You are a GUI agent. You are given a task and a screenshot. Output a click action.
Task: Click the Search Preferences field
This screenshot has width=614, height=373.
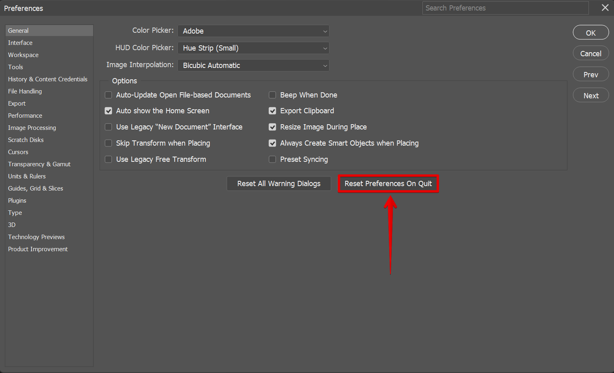click(505, 8)
